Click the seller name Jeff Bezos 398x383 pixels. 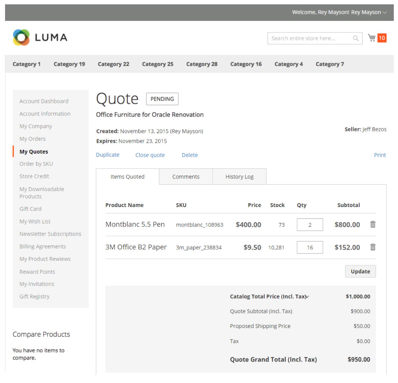point(374,129)
